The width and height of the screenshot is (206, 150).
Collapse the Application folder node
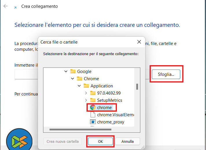tap(79, 86)
